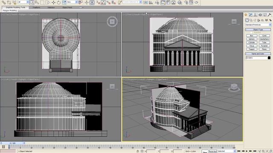273x153 pixels.
Task: Collapse the Object Type rollout
Action: (258, 30)
